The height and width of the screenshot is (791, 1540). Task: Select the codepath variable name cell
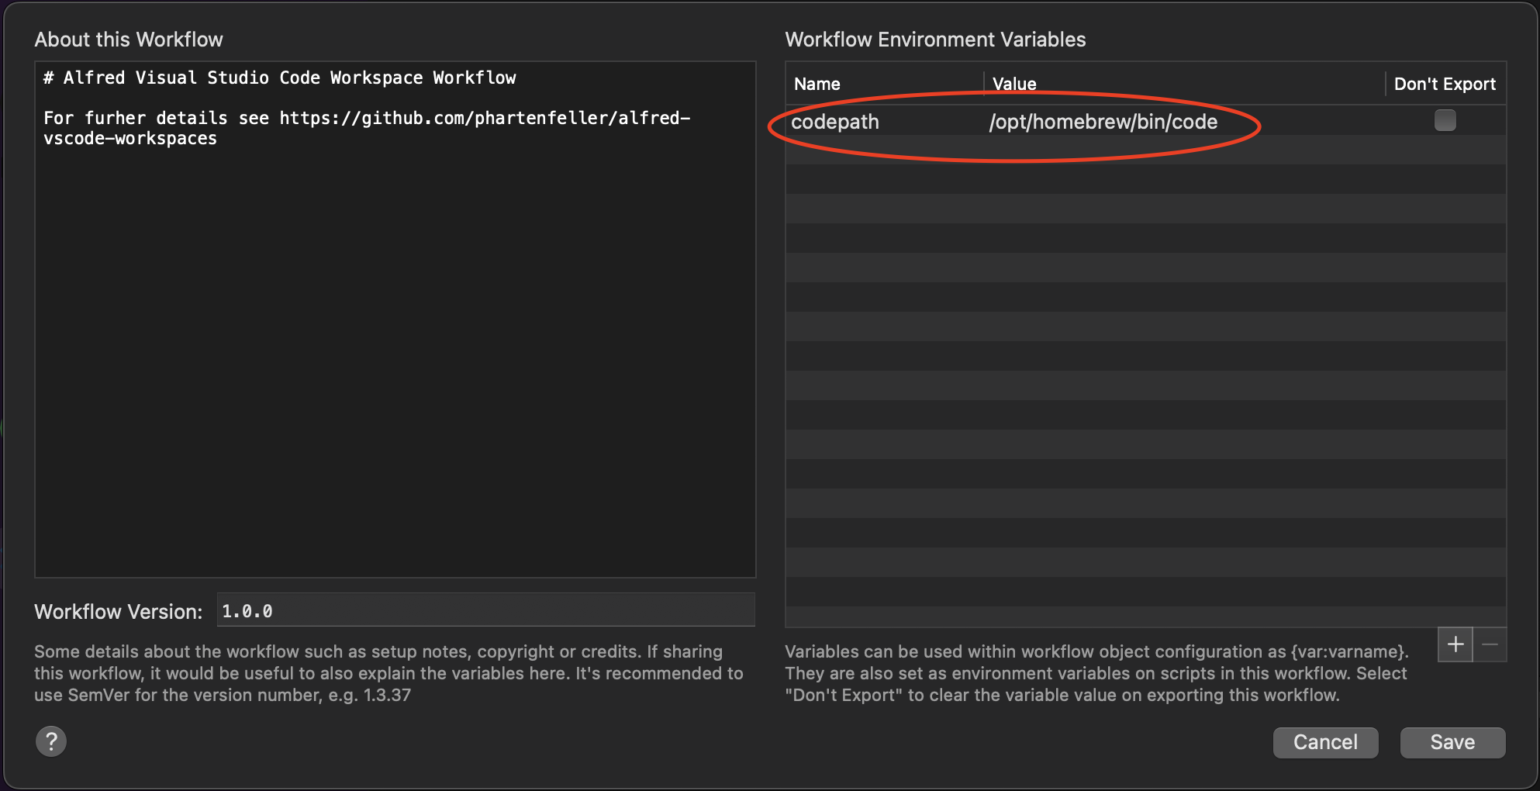point(835,122)
